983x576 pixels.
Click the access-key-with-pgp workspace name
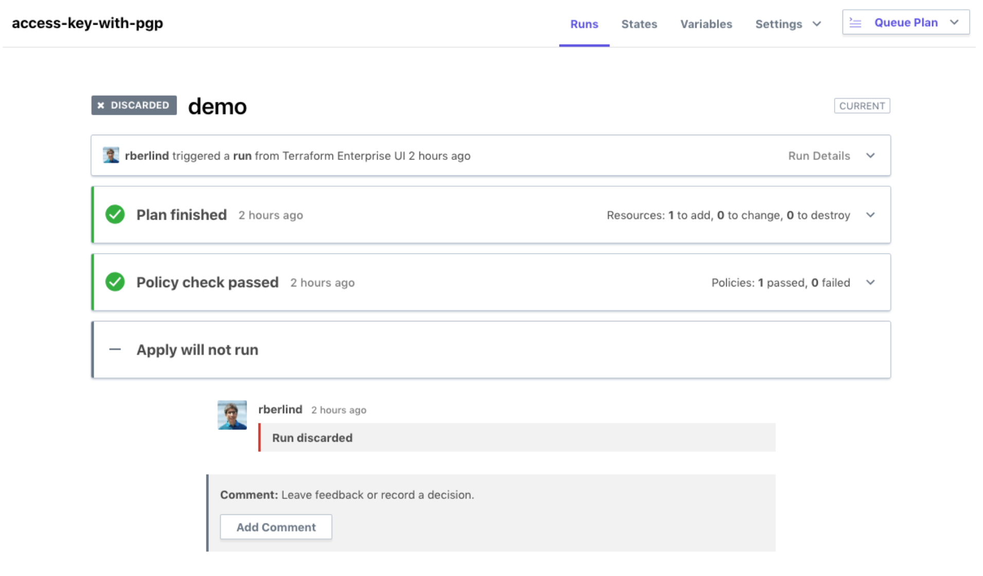87,23
